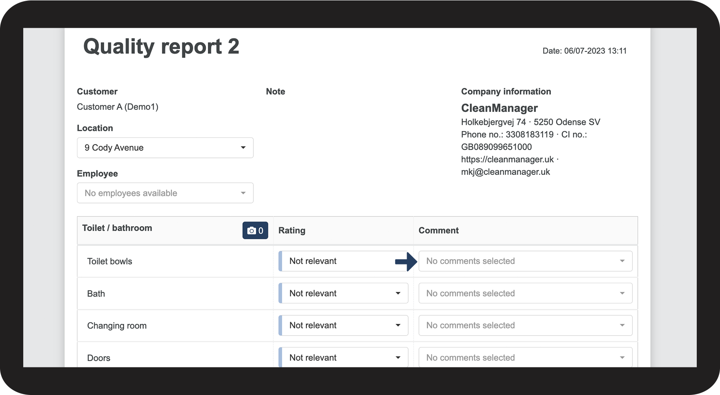Select a comment for Toilet bowls

tap(525, 261)
